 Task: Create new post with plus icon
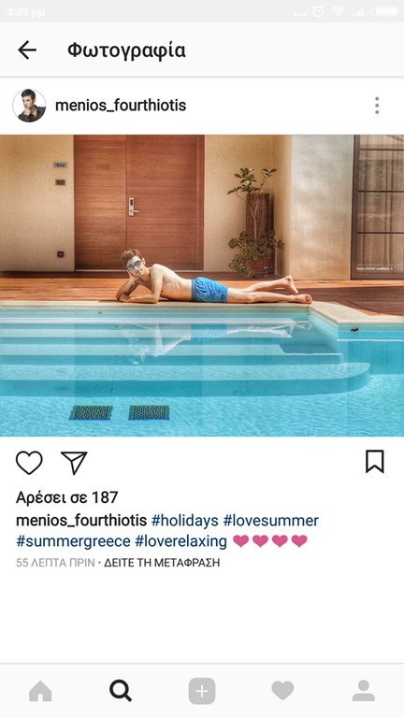[x=202, y=691]
